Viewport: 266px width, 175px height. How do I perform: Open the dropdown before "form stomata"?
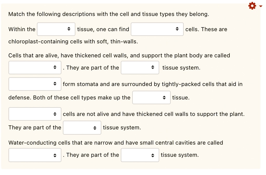click(35, 84)
